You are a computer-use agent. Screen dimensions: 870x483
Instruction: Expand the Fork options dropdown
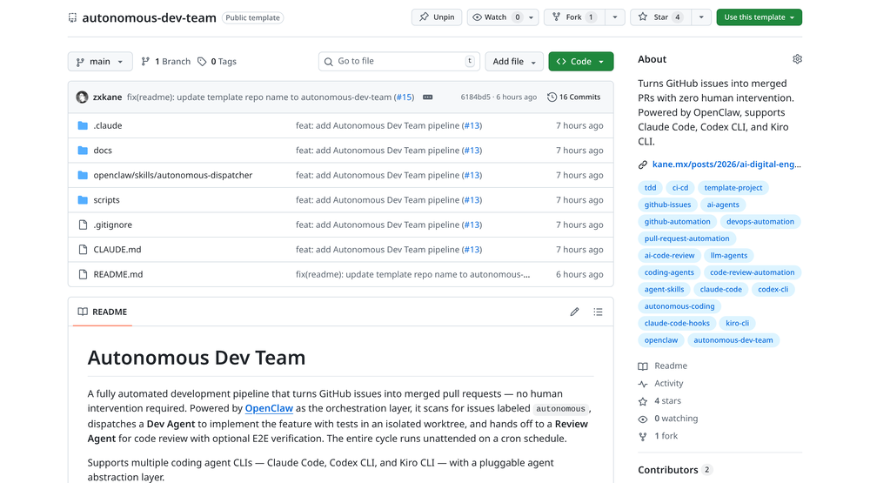pos(615,17)
